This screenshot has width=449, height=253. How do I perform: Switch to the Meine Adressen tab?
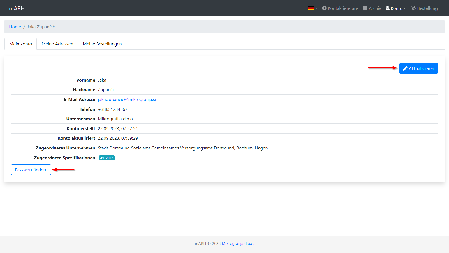57,44
